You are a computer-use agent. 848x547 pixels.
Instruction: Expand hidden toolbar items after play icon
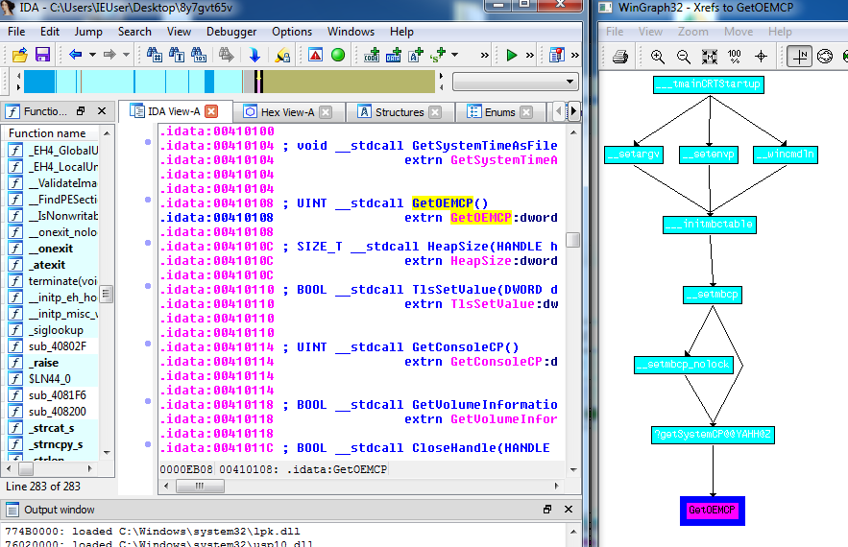530,55
